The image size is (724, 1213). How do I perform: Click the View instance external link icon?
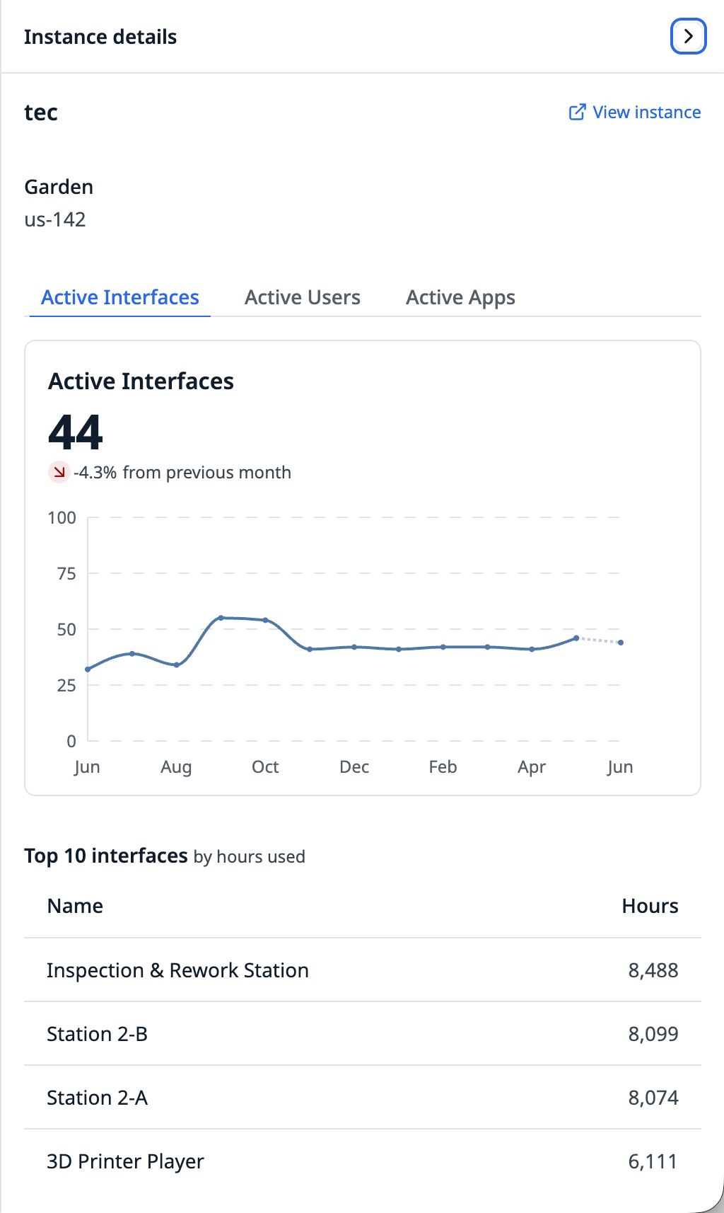(x=577, y=113)
